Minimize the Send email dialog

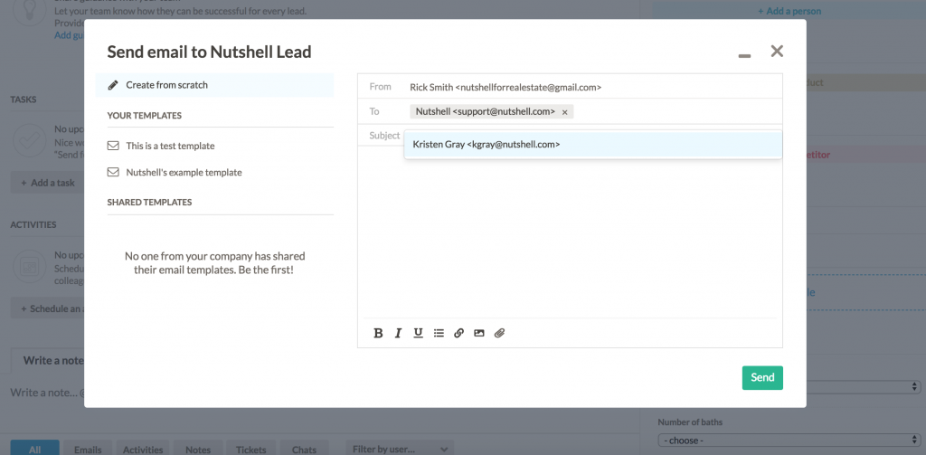coord(745,55)
